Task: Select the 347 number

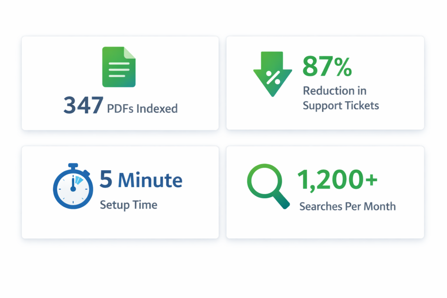Action: [x=83, y=106]
